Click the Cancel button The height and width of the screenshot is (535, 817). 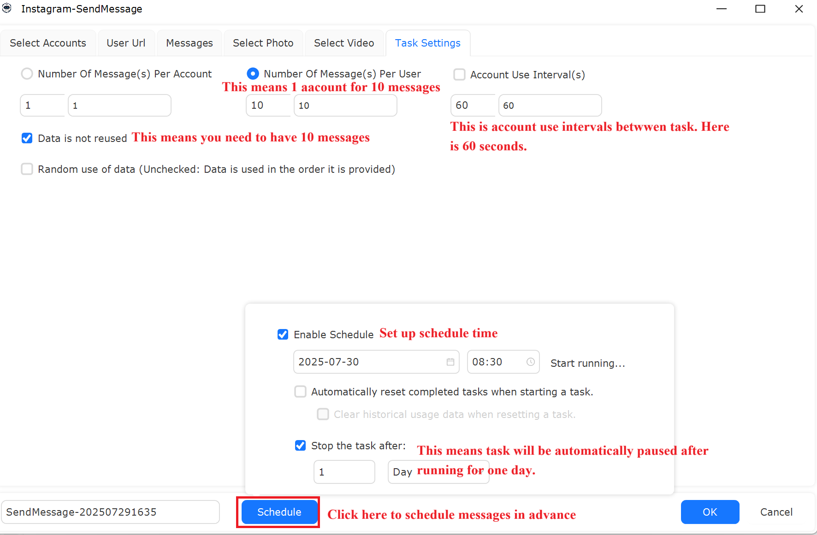(776, 512)
